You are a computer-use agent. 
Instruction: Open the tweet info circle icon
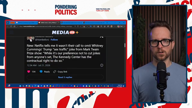102,65
